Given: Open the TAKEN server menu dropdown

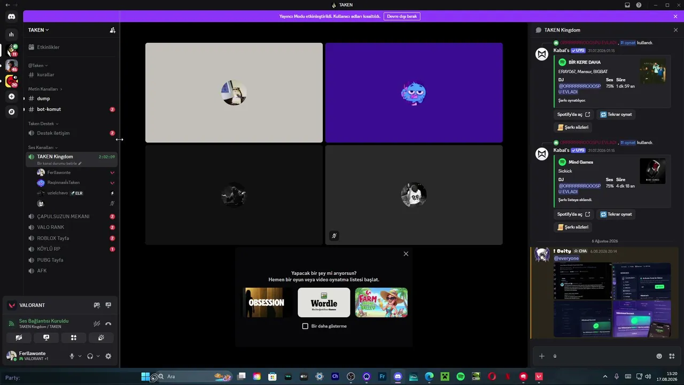Looking at the screenshot, I should click(38, 30).
